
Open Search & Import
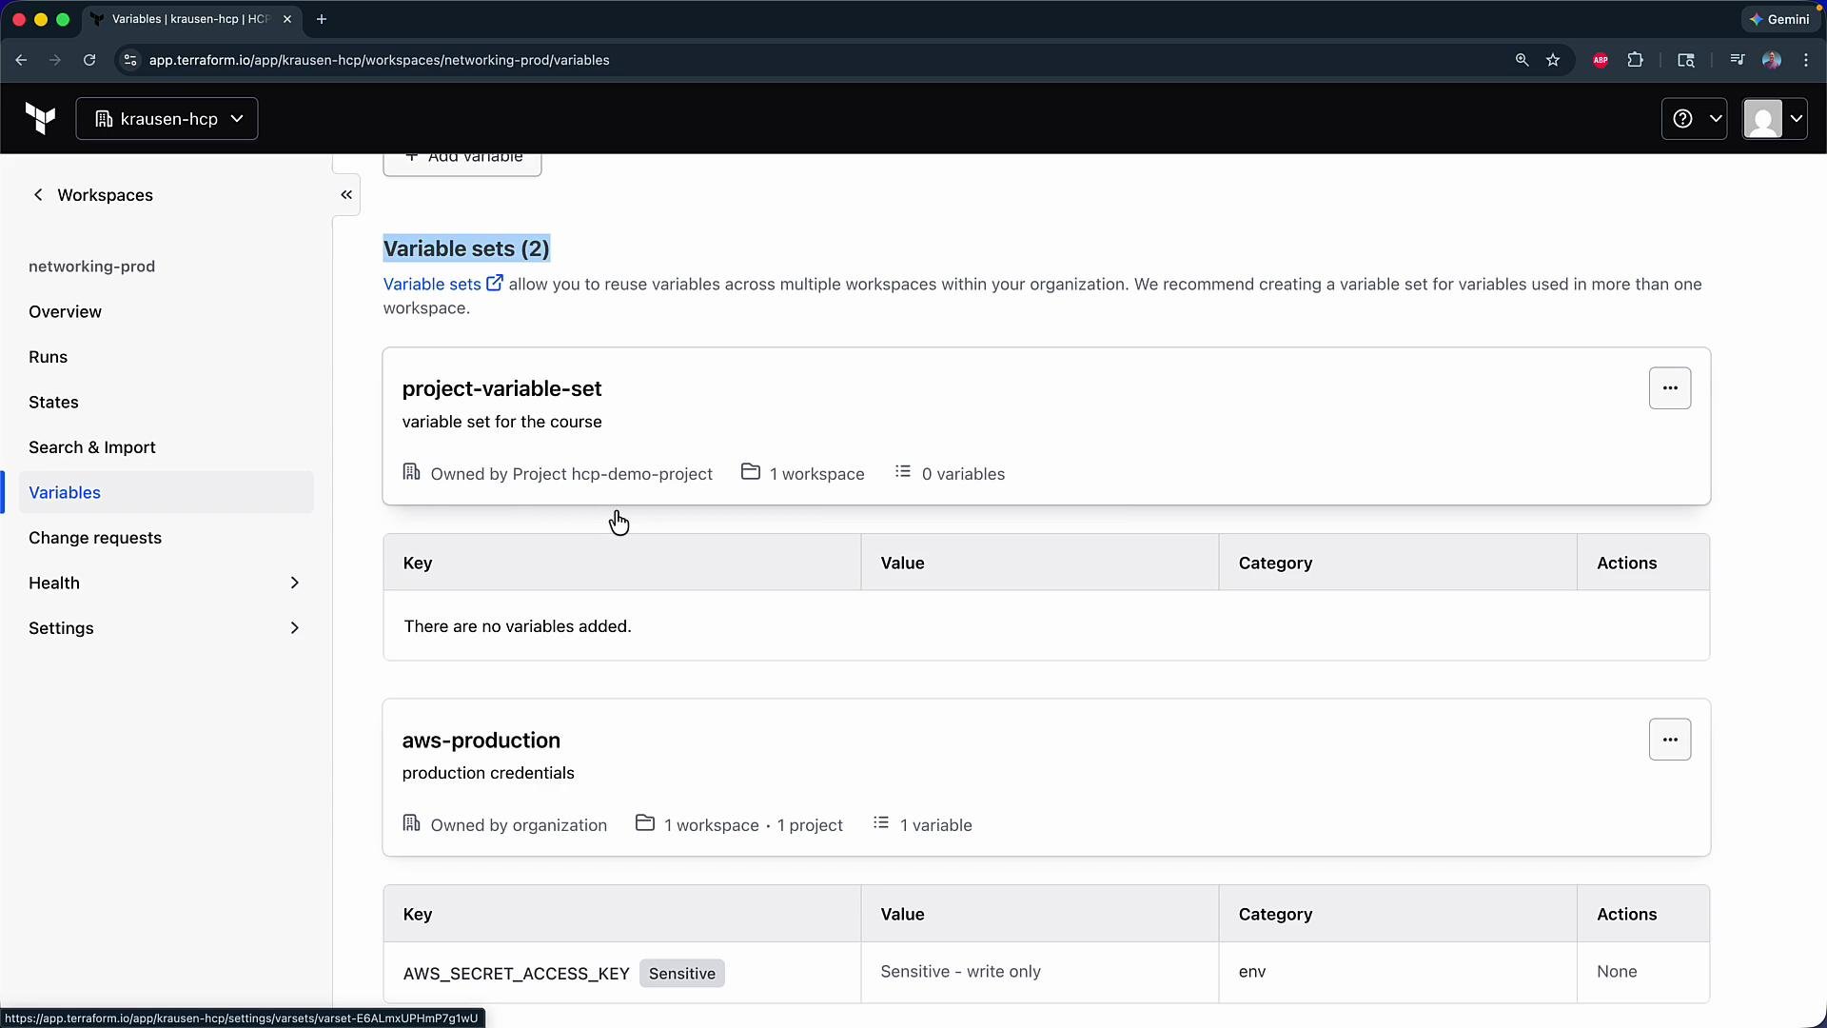coord(92,447)
